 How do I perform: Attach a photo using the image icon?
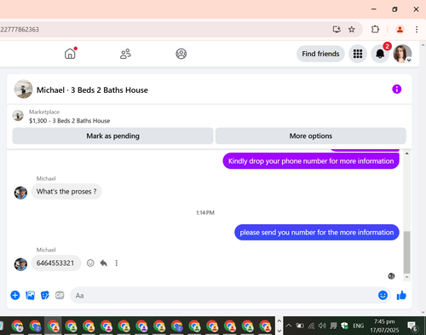(30, 296)
